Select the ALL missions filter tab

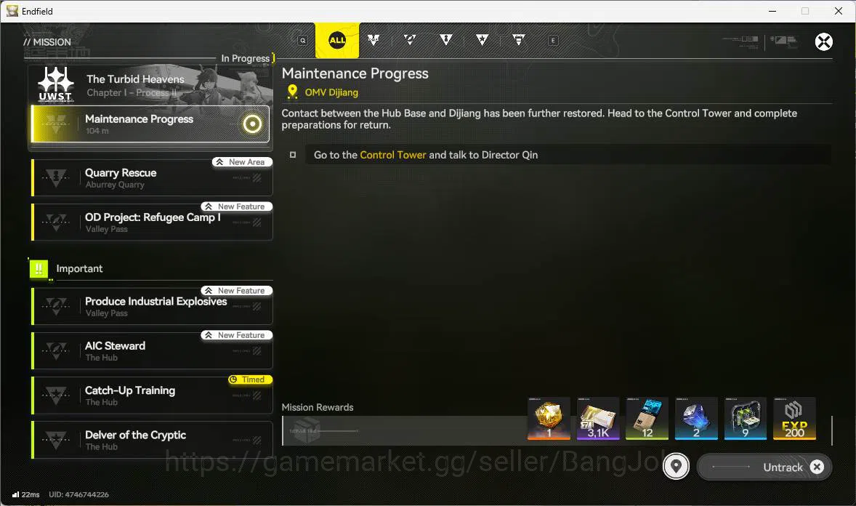click(x=337, y=40)
